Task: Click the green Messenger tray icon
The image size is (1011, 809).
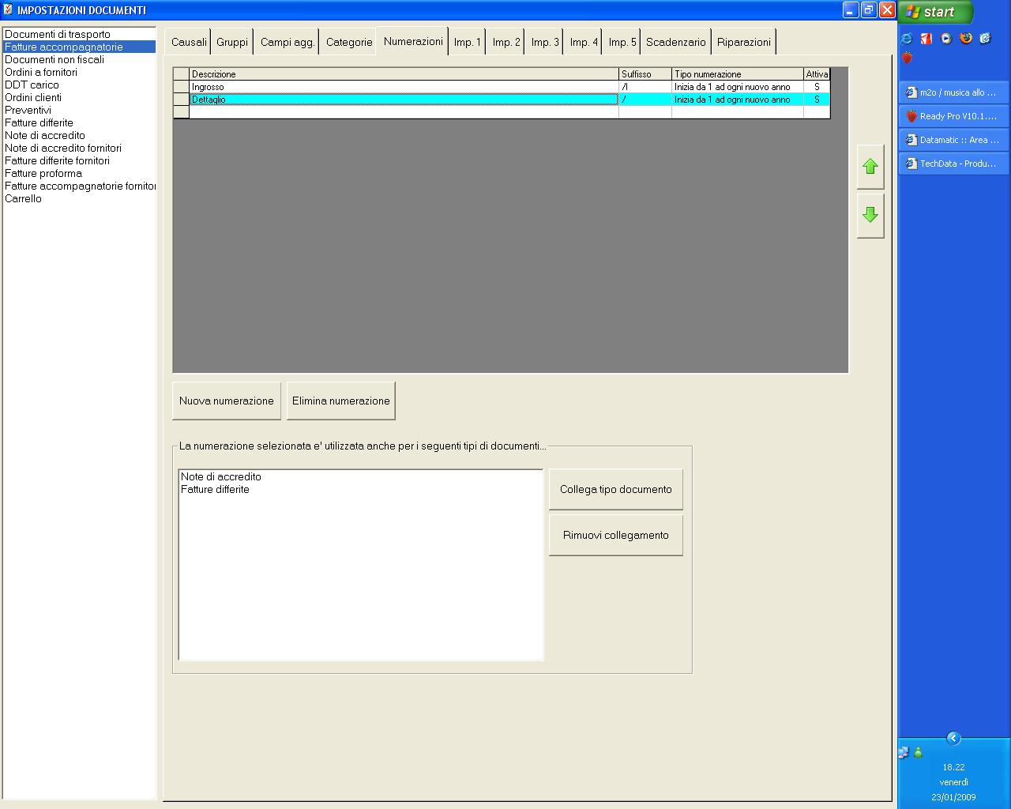Action: [x=918, y=753]
